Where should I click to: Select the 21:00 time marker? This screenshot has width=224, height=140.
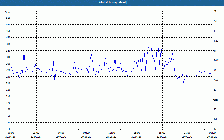click(x=187, y=133)
